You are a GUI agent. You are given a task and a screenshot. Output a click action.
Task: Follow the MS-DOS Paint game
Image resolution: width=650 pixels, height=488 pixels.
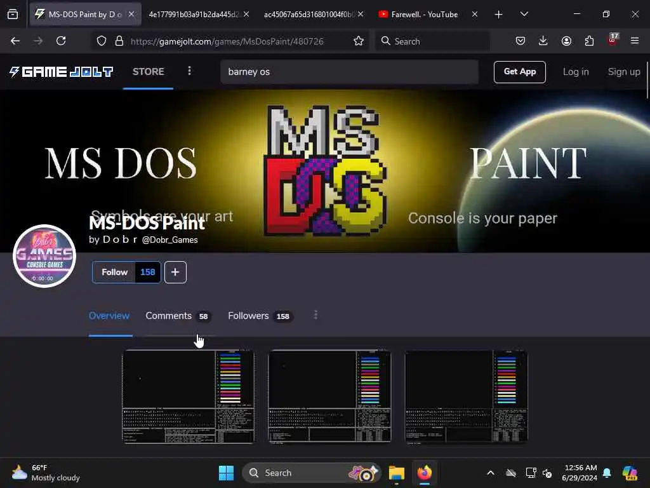[114, 272]
